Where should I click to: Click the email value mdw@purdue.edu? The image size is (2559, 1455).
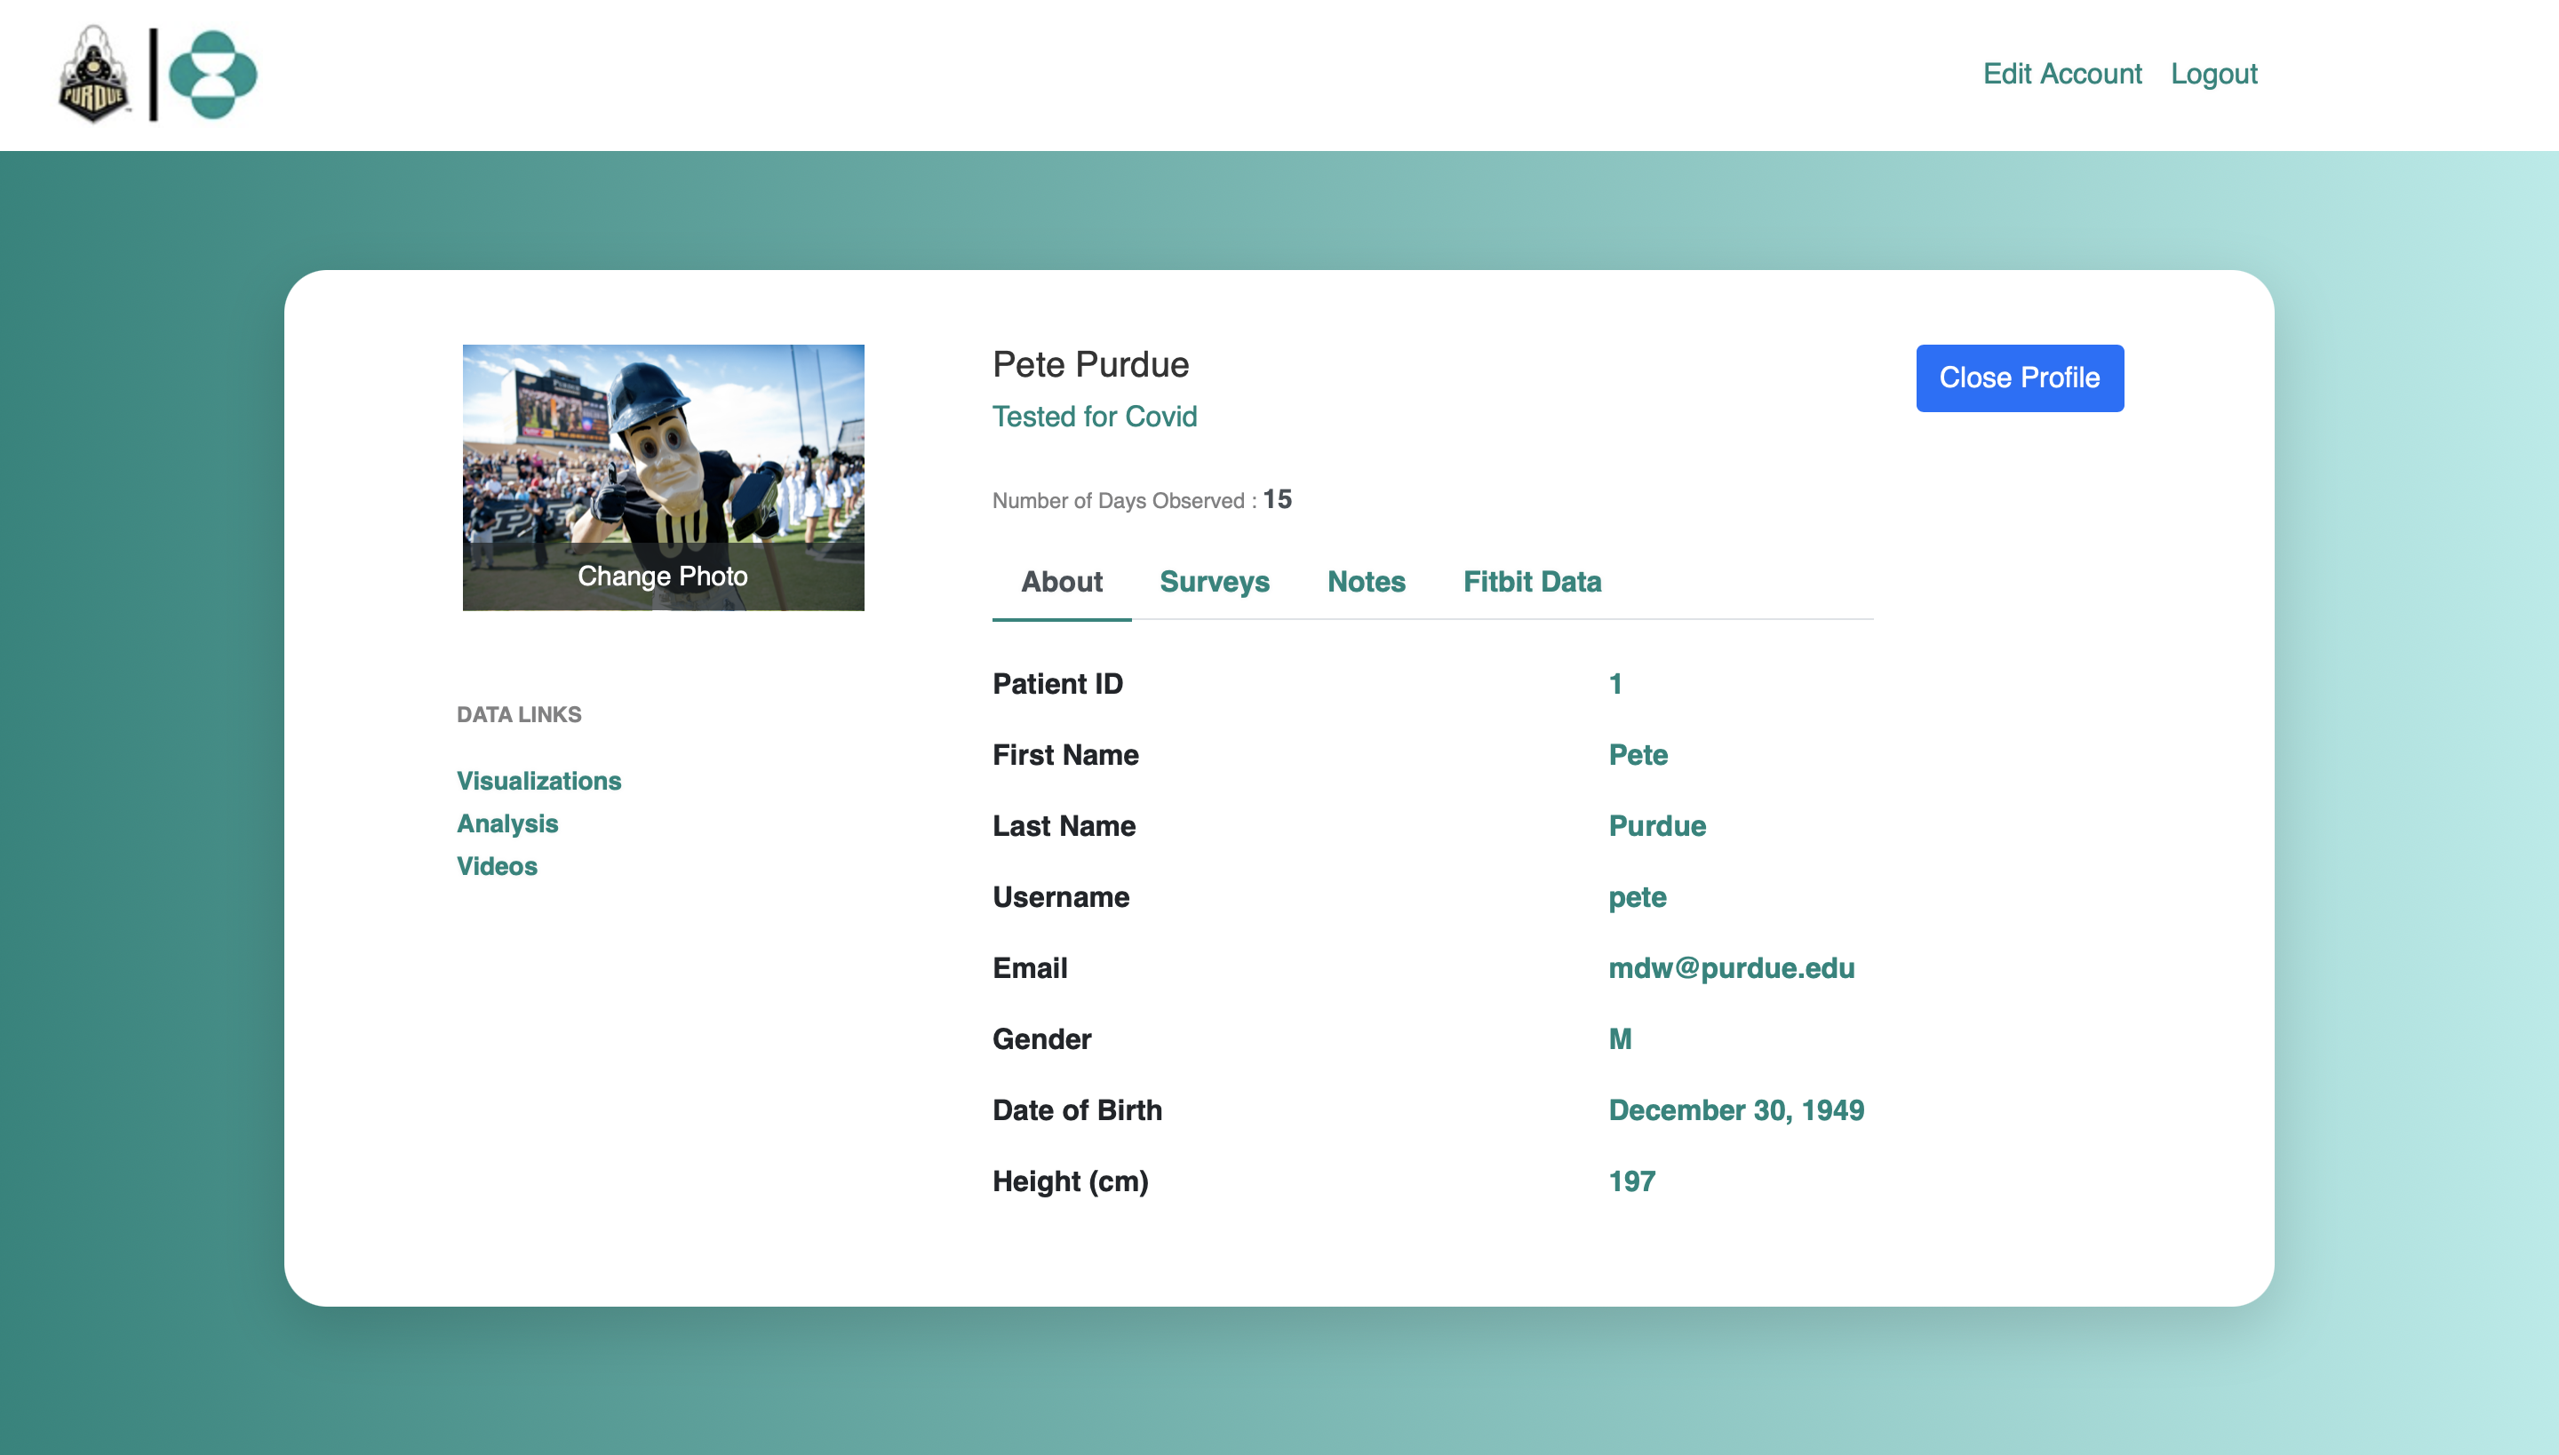1730,968
